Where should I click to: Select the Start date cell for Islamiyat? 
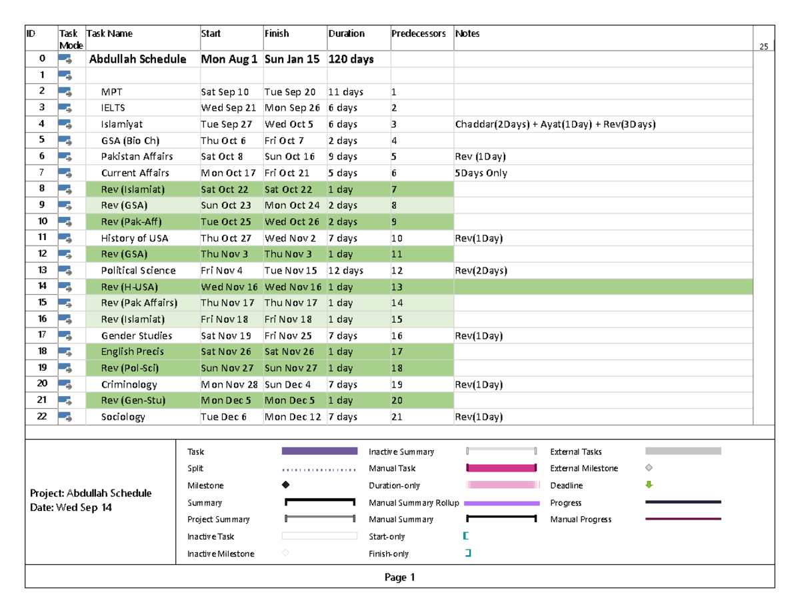(x=227, y=124)
